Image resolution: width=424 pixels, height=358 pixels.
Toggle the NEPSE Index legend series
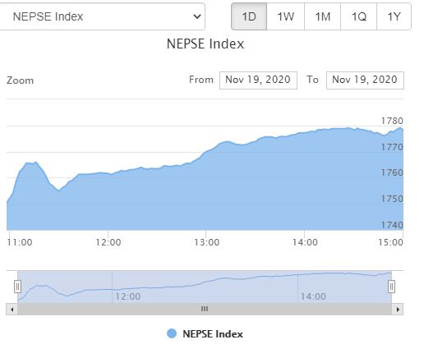click(205, 334)
